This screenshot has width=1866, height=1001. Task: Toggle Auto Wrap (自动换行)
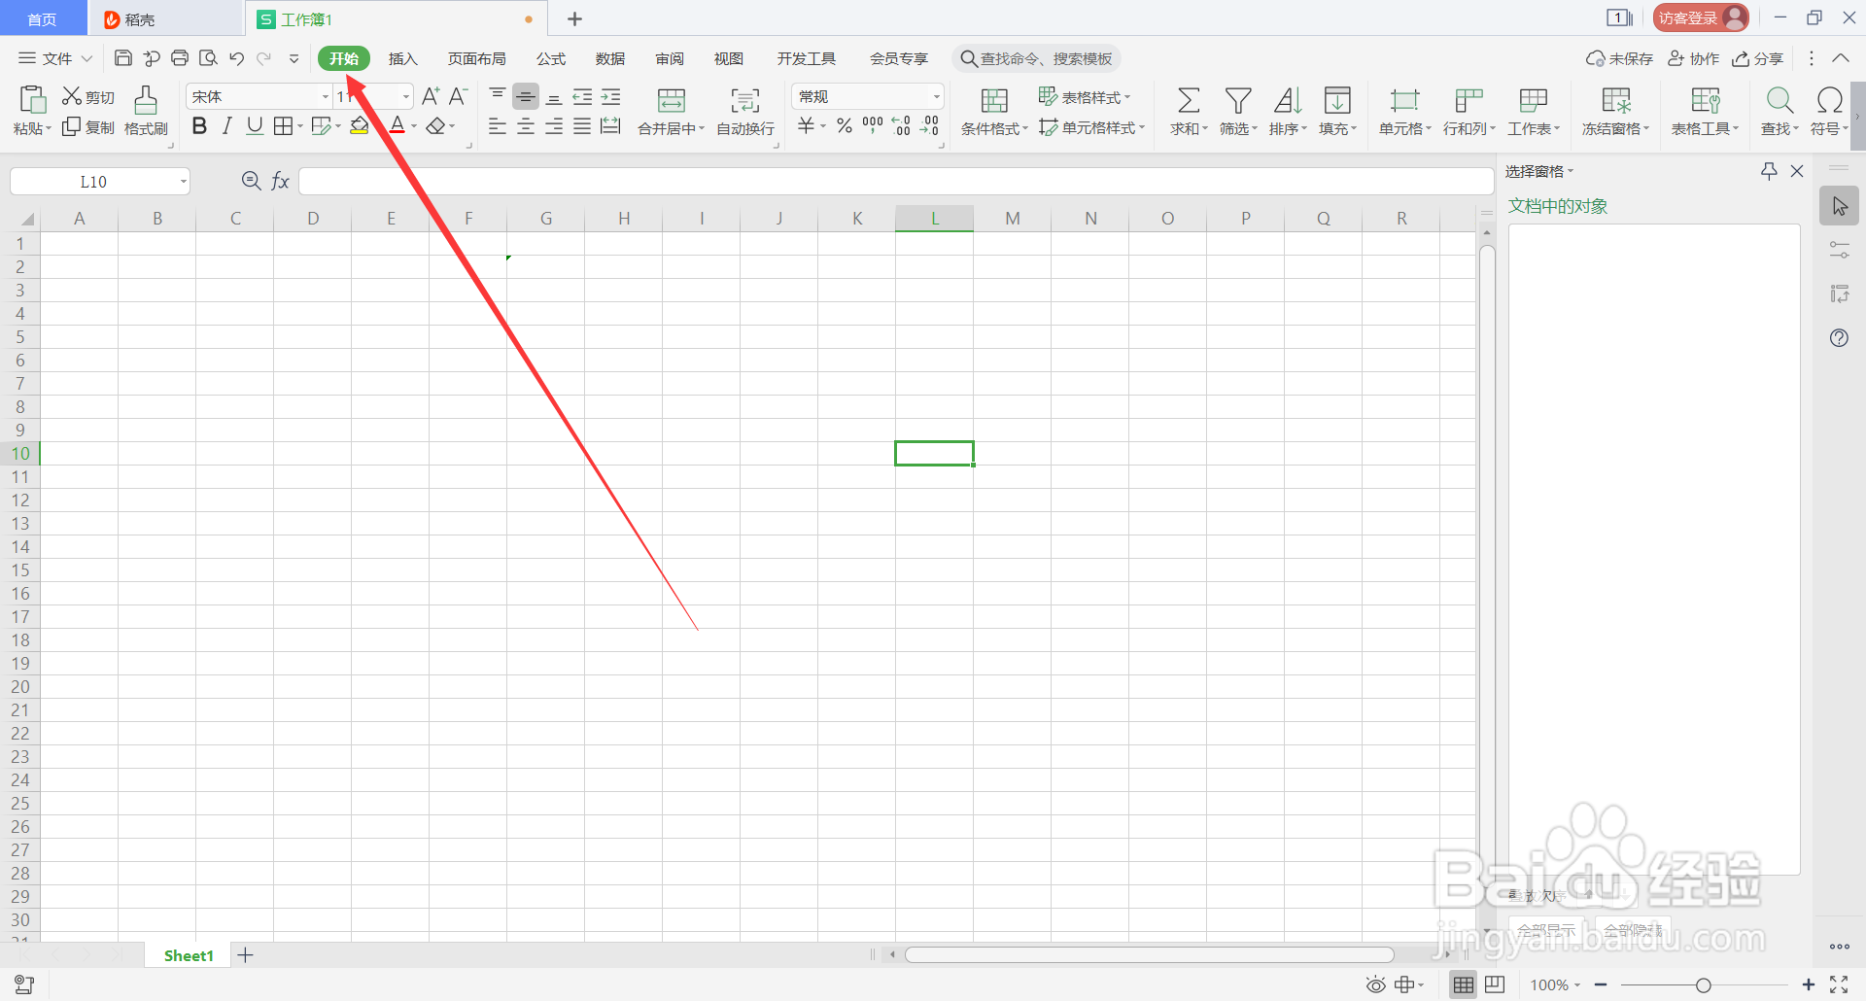tap(745, 111)
